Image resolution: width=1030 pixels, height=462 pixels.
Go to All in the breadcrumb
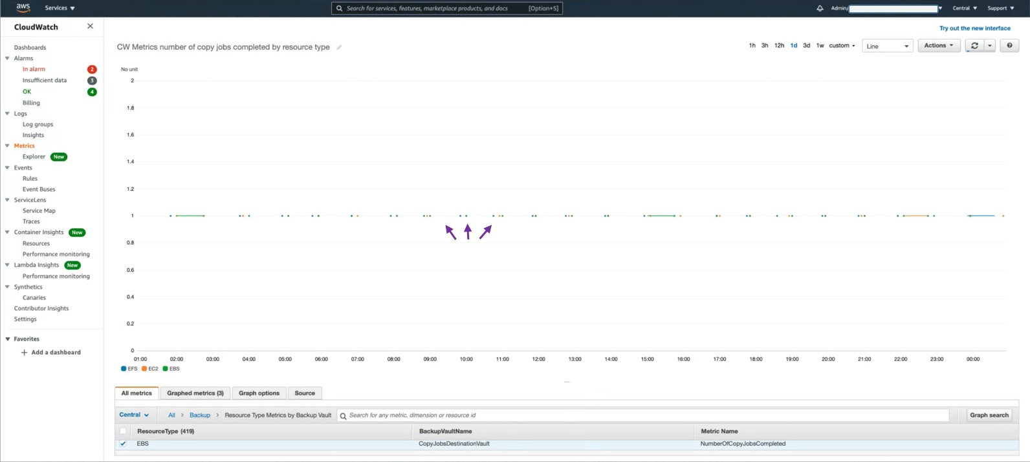tap(171, 415)
